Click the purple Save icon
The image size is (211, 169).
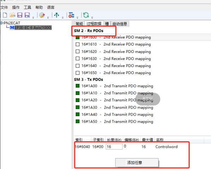pyautogui.click(x=20, y=15)
